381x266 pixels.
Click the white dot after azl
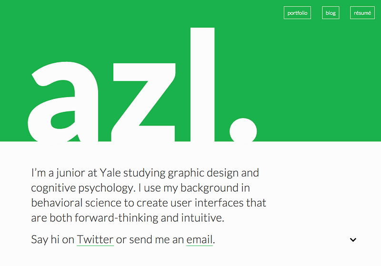pyautogui.click(x=243, y=130)
